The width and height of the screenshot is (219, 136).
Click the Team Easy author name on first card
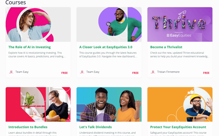22,72
